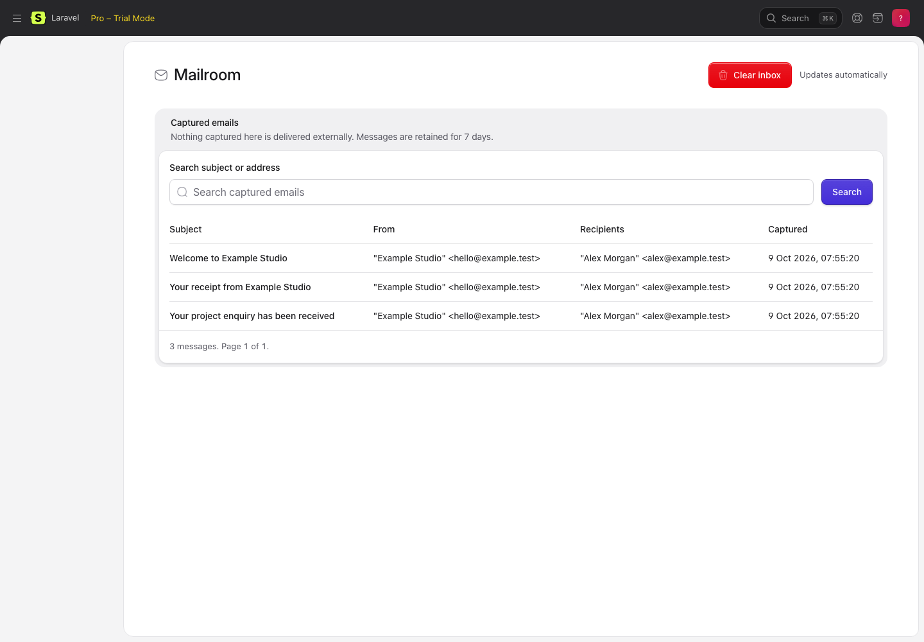The image size is (924, 642).
Task: Click the Captured emails section title
Action: point(205,123)
